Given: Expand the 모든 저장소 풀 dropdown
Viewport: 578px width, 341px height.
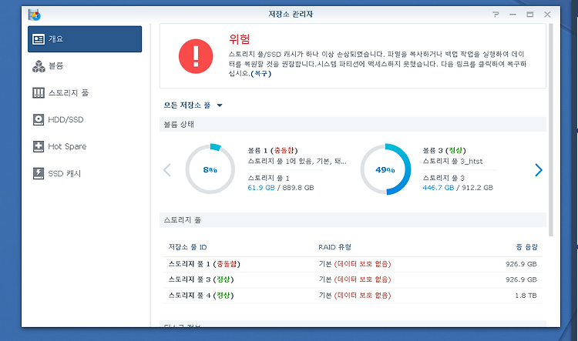Looking at the screenshot, I should [193, 105].
